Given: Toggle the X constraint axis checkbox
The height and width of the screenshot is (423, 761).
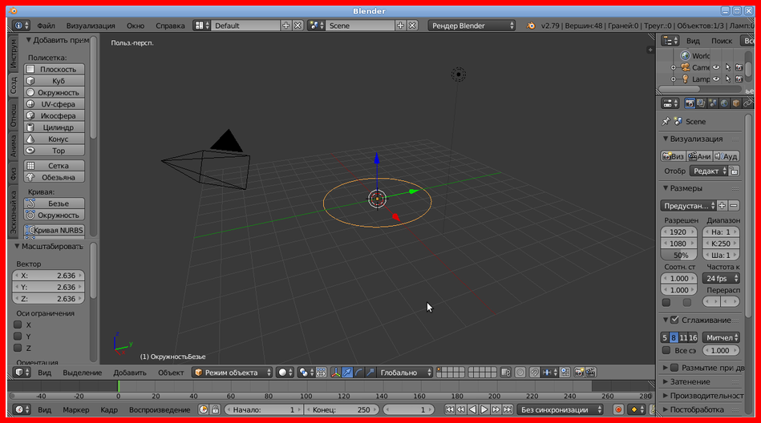Looking at the screenshot, I should click(18, 324).
